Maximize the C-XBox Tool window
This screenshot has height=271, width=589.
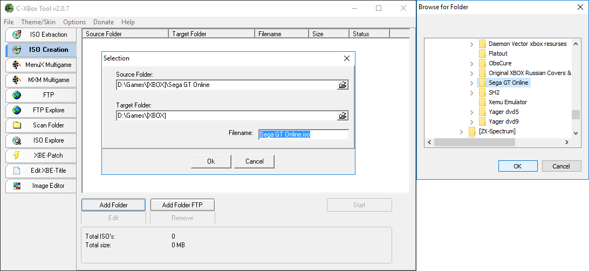point(379,8)
